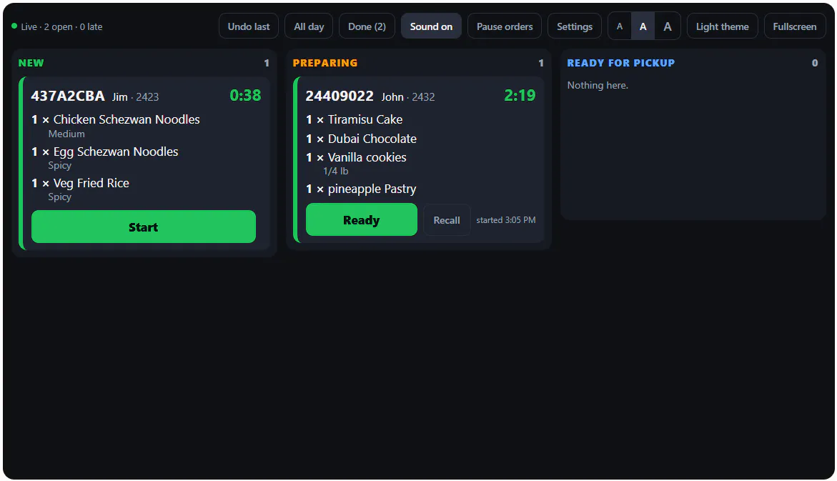The height and width of the screenshot is (481, 837).
Task: Click the 1/4 lb modifier text
Action: point(335,172)
